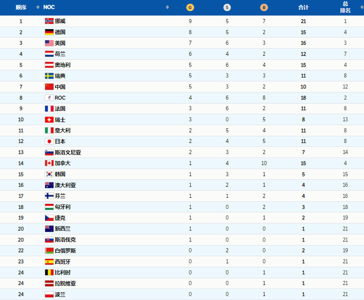Click the Norway flag icon
The height and width of the screenshot is (300, 364).
49,21
